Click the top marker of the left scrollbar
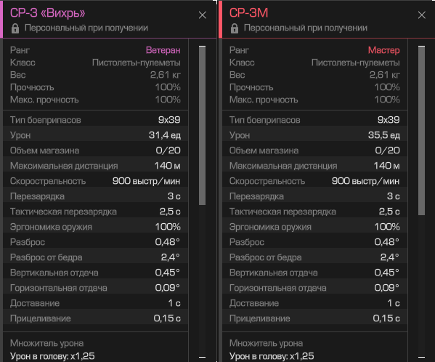The width and height of the screenshot is (435, 362). (202, 46)
